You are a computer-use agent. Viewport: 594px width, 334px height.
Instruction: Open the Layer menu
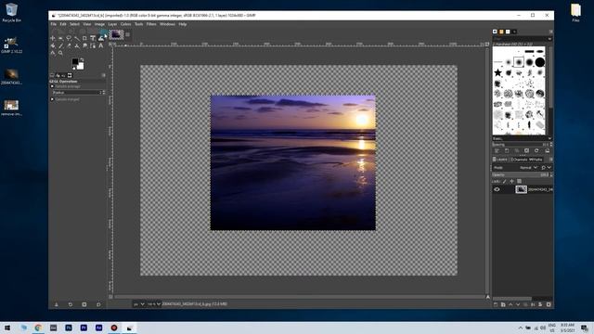tap(112, 24)
